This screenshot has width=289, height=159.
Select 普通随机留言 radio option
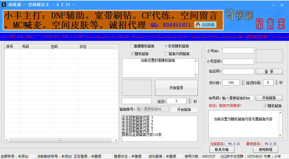142,46
